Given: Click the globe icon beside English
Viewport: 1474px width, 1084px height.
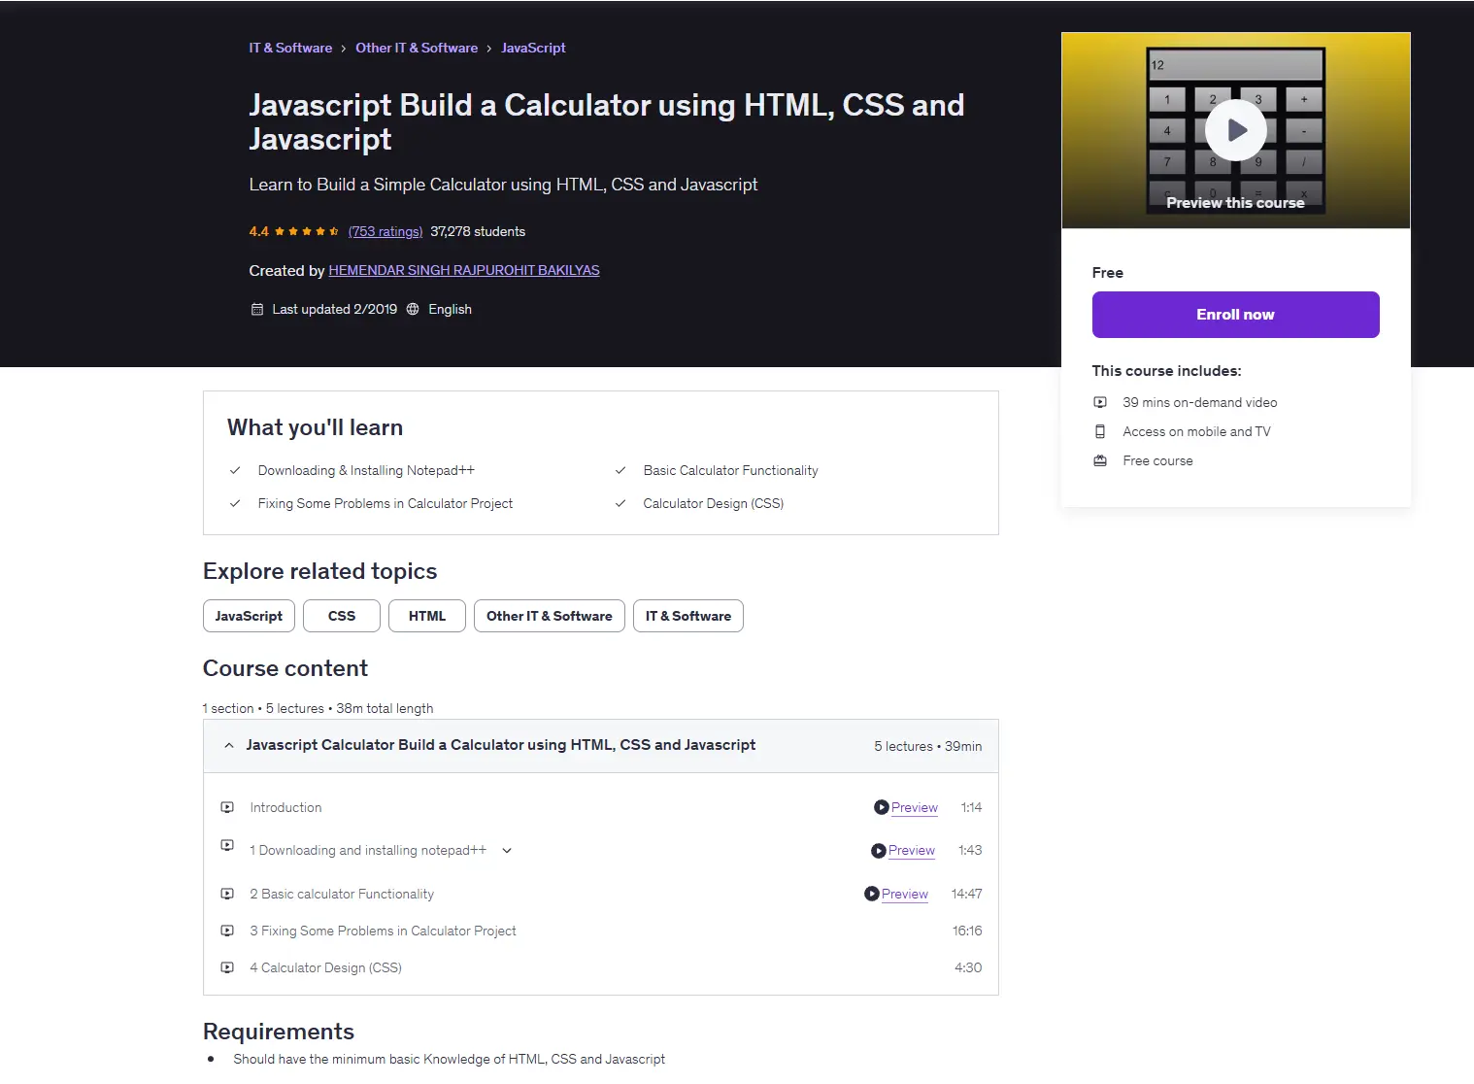Looking at the screenshot, I should pos(413,309).
